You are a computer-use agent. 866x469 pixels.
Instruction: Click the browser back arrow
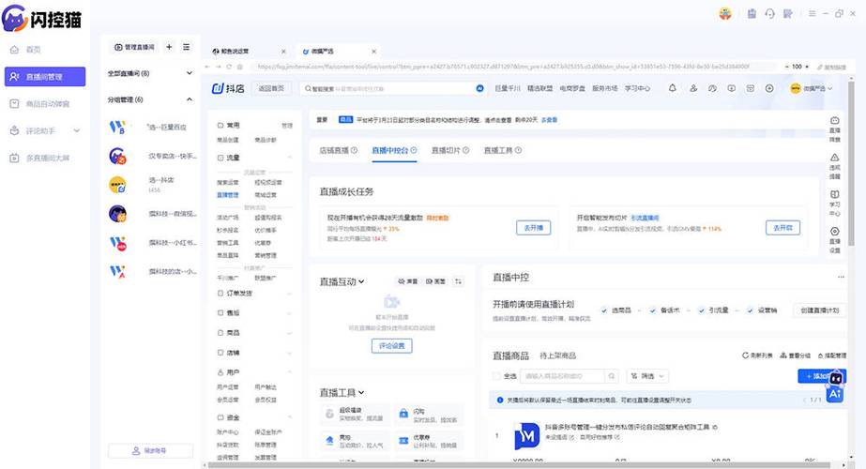[x=207, y=67]
